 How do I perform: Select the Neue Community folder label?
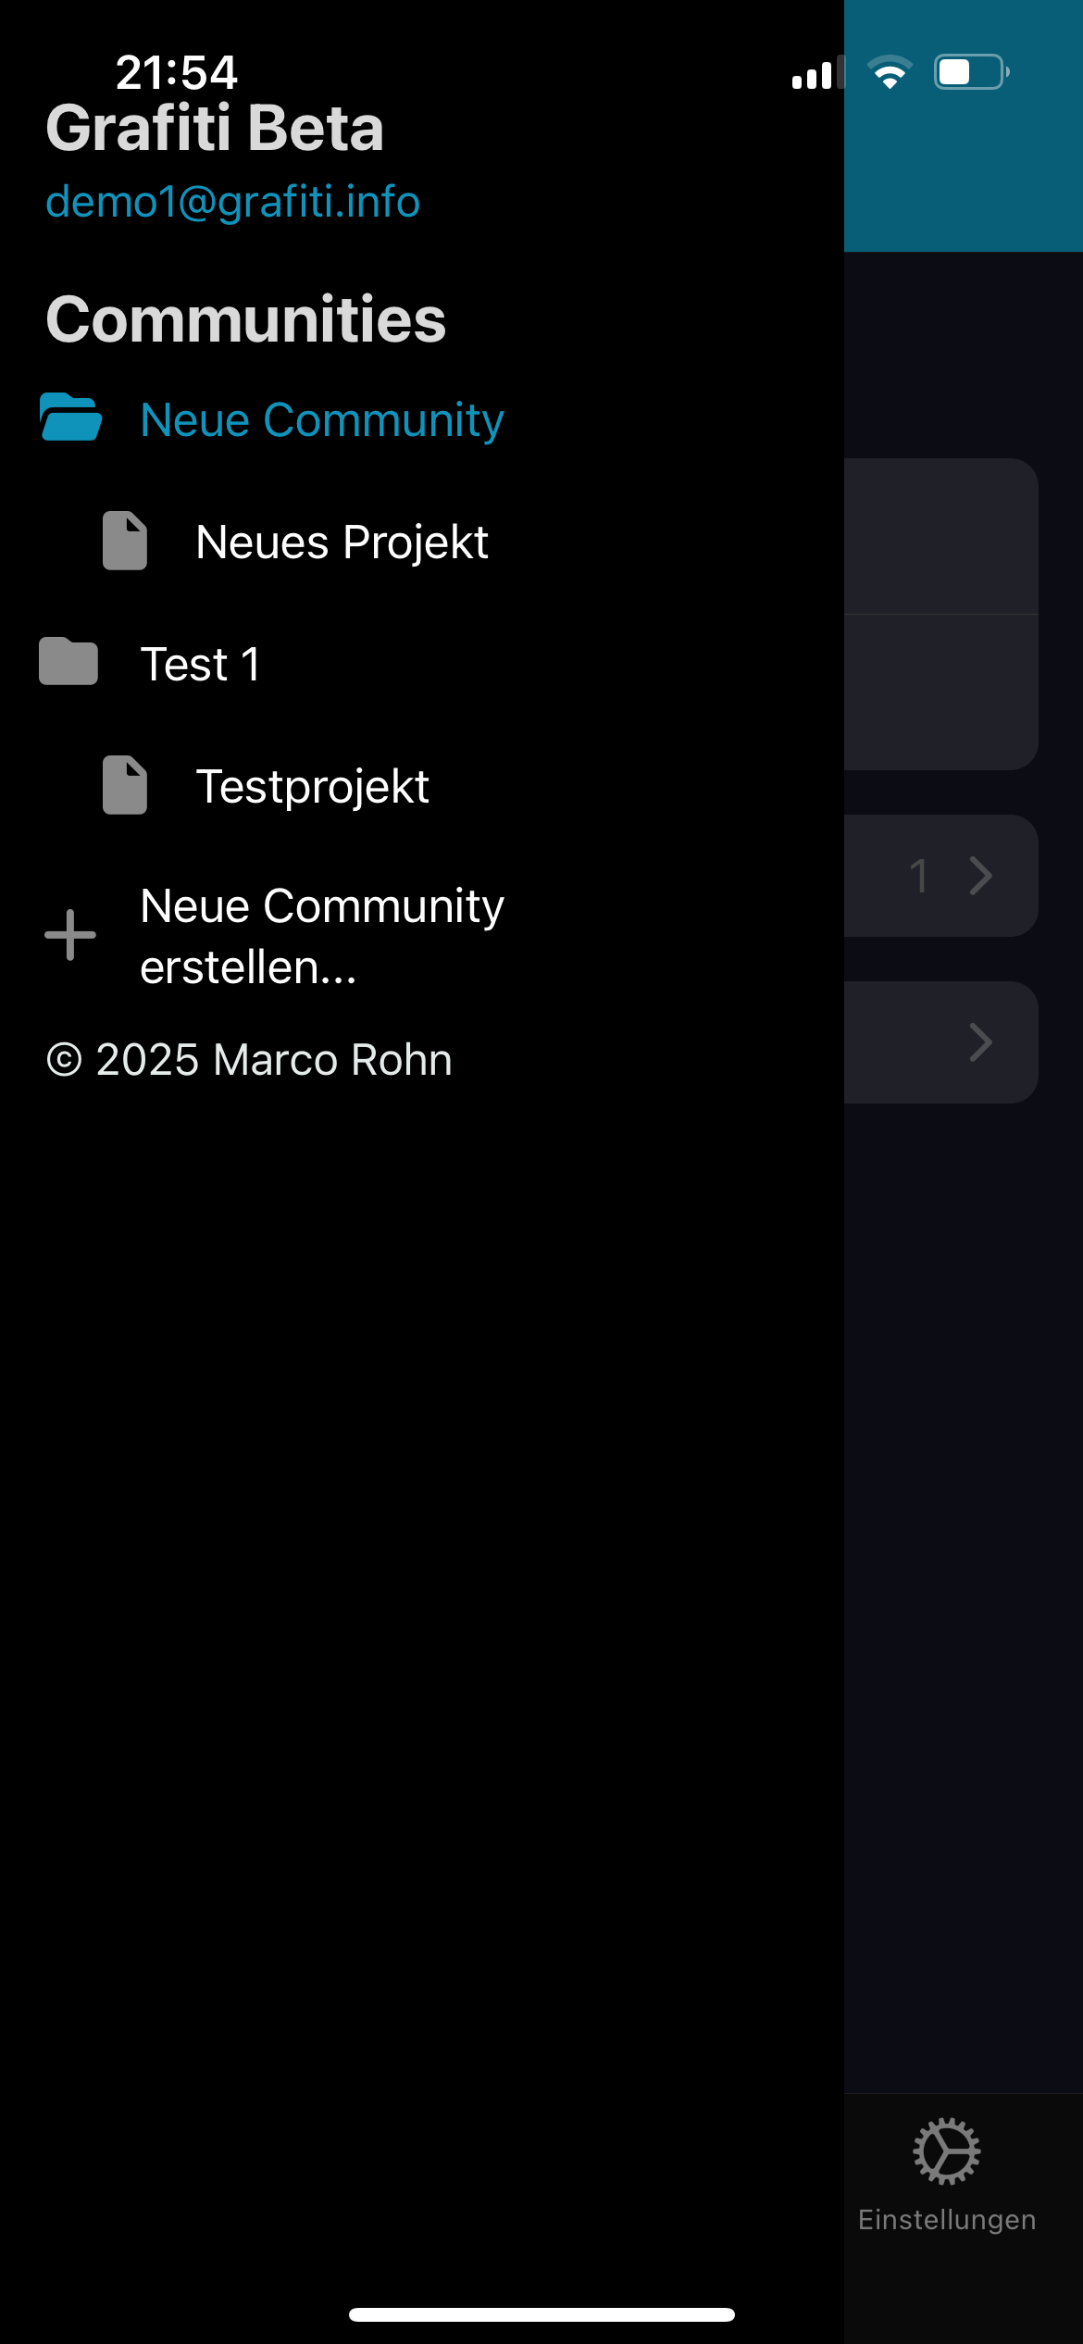[x=321, y=420]
